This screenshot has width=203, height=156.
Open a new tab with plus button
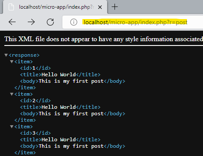point(115,7)
